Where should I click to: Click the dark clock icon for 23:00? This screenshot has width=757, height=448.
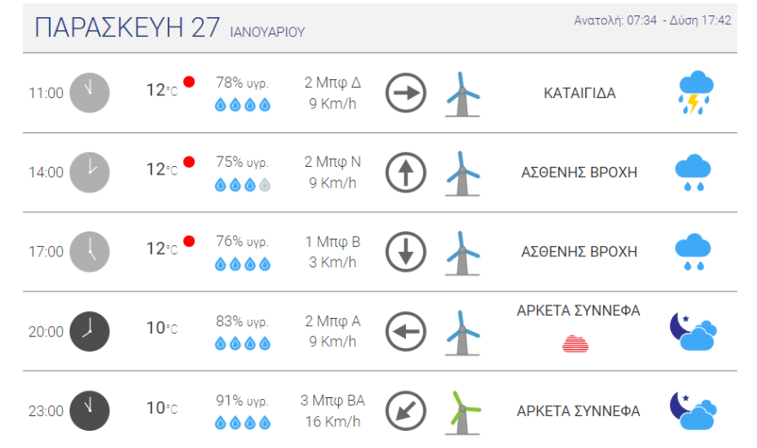click(x=89, y=410)
